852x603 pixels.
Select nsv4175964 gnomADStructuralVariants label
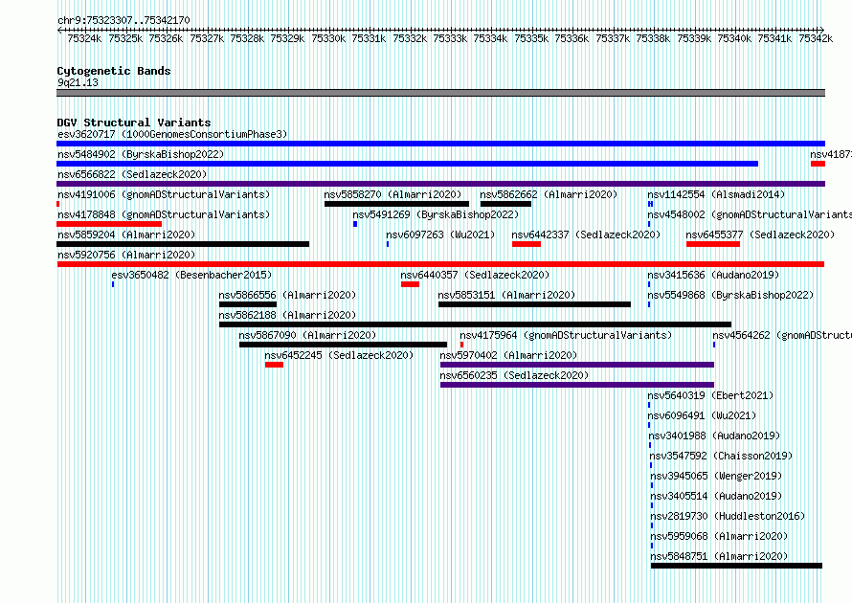coord(566,335)
